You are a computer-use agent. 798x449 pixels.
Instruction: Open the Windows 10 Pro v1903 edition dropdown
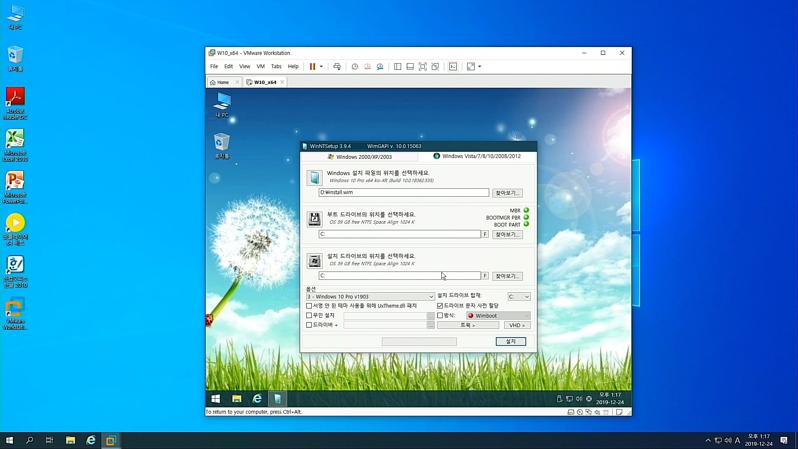tap(370, 296)
